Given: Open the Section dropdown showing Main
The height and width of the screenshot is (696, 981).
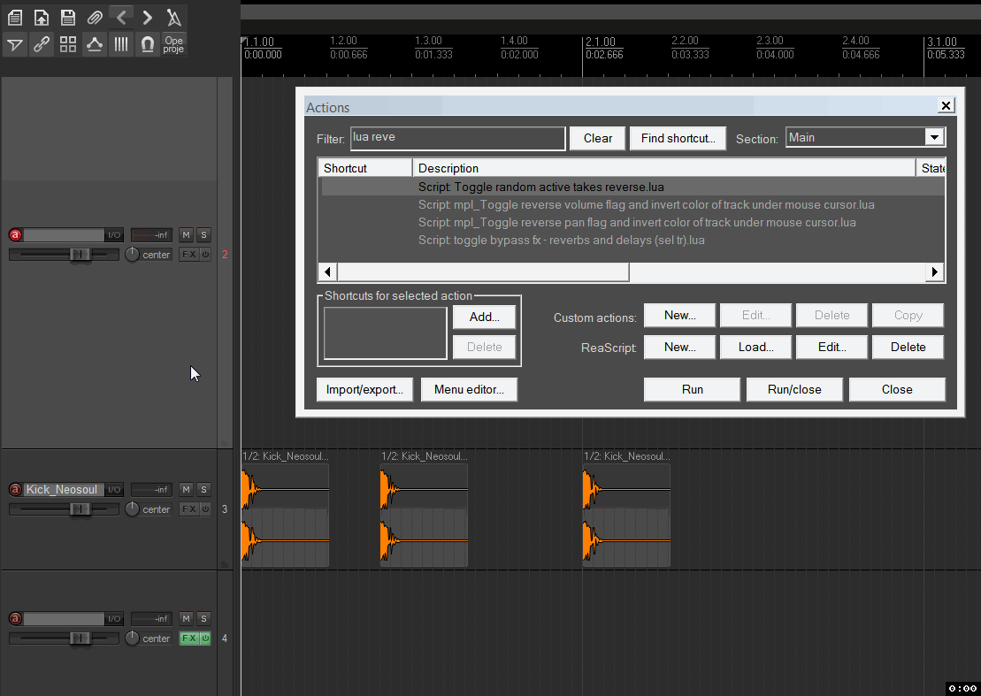Looking at the screenshot, I should coord(933,138).
